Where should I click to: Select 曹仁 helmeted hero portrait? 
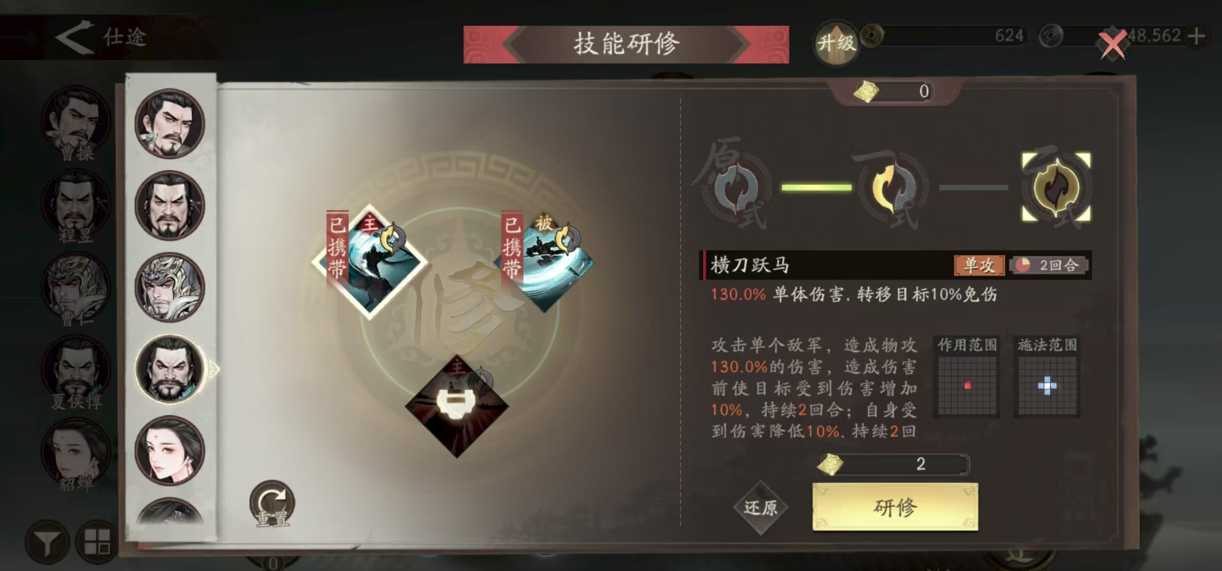tap(170, 287)
